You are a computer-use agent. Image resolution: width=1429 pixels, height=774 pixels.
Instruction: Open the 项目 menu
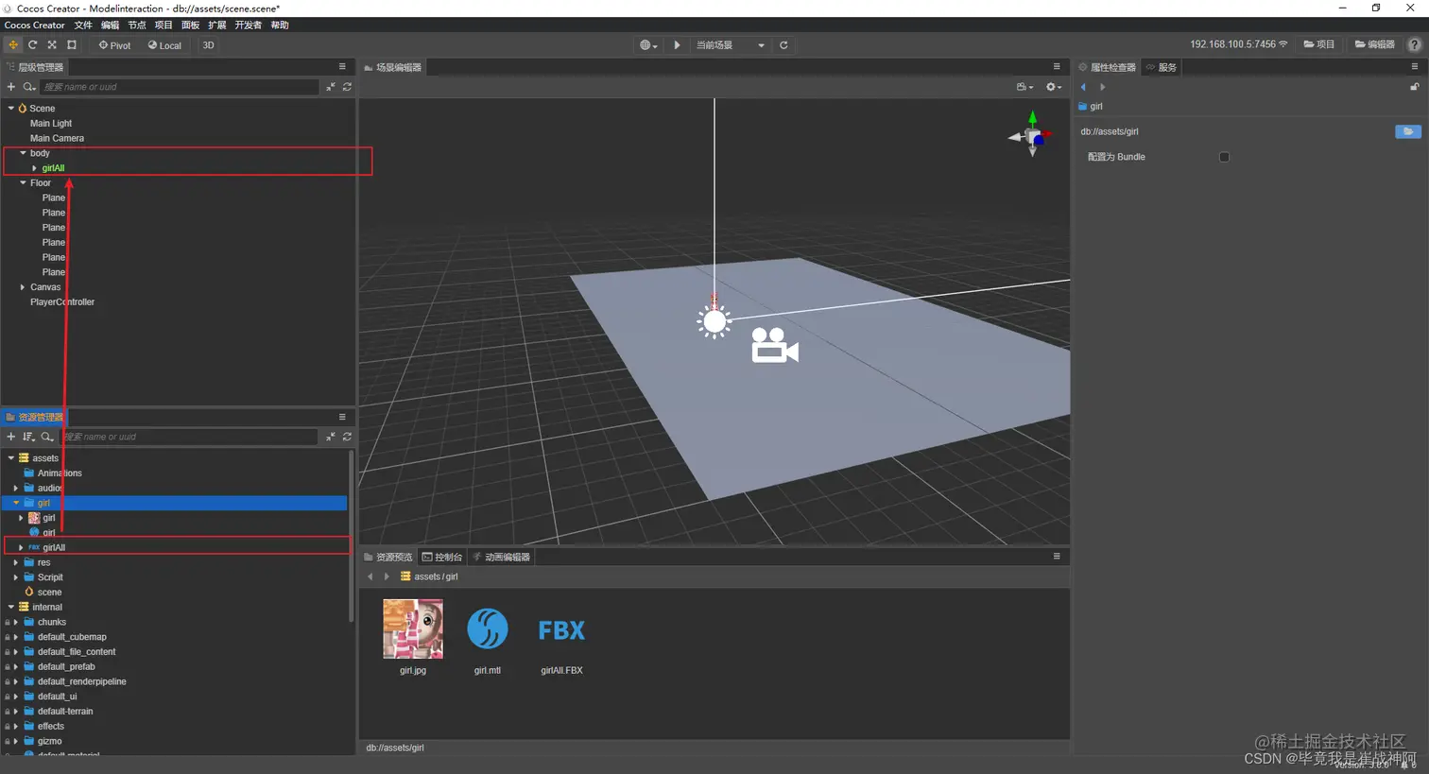pyautogui.click(x=164, y=25)
